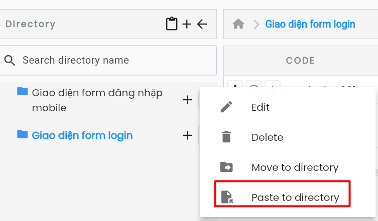Select 'Giao diện form login' folder
Screen dimensions: 378x221
tap(82, 135)
